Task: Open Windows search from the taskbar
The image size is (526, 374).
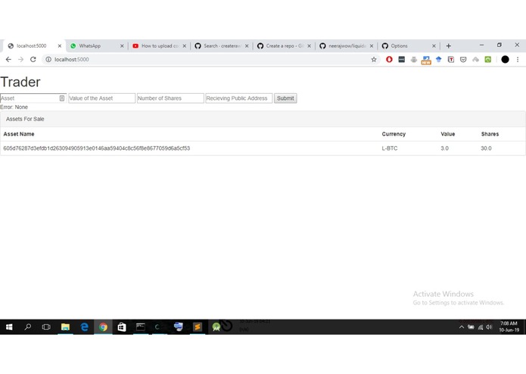Action: click(x=28, y=327)
